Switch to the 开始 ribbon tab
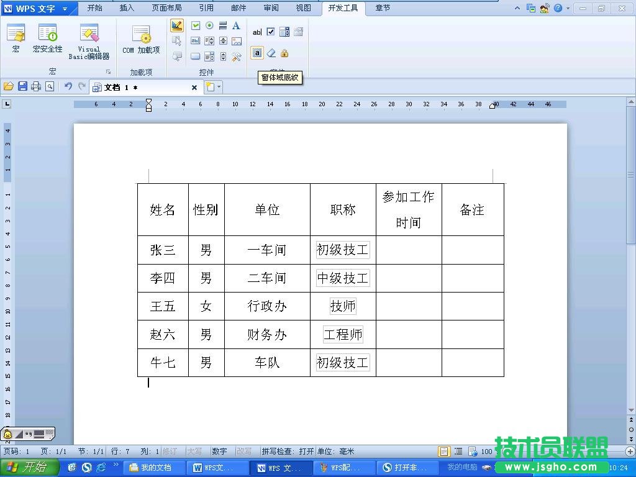Screen dimensions: 636x477 point(94,8)
